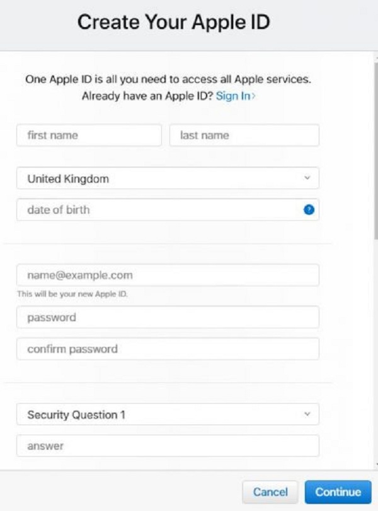Click into the password field
This screenshot has height=511, width=378.
coord(168,317)
